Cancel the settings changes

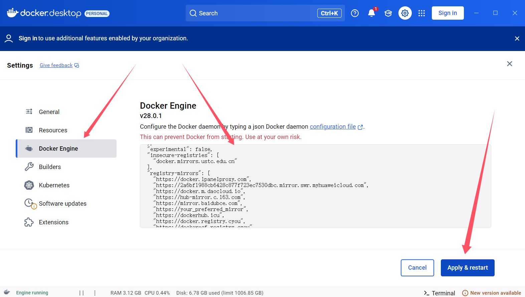pyautogui.click(x=417, y=268)
